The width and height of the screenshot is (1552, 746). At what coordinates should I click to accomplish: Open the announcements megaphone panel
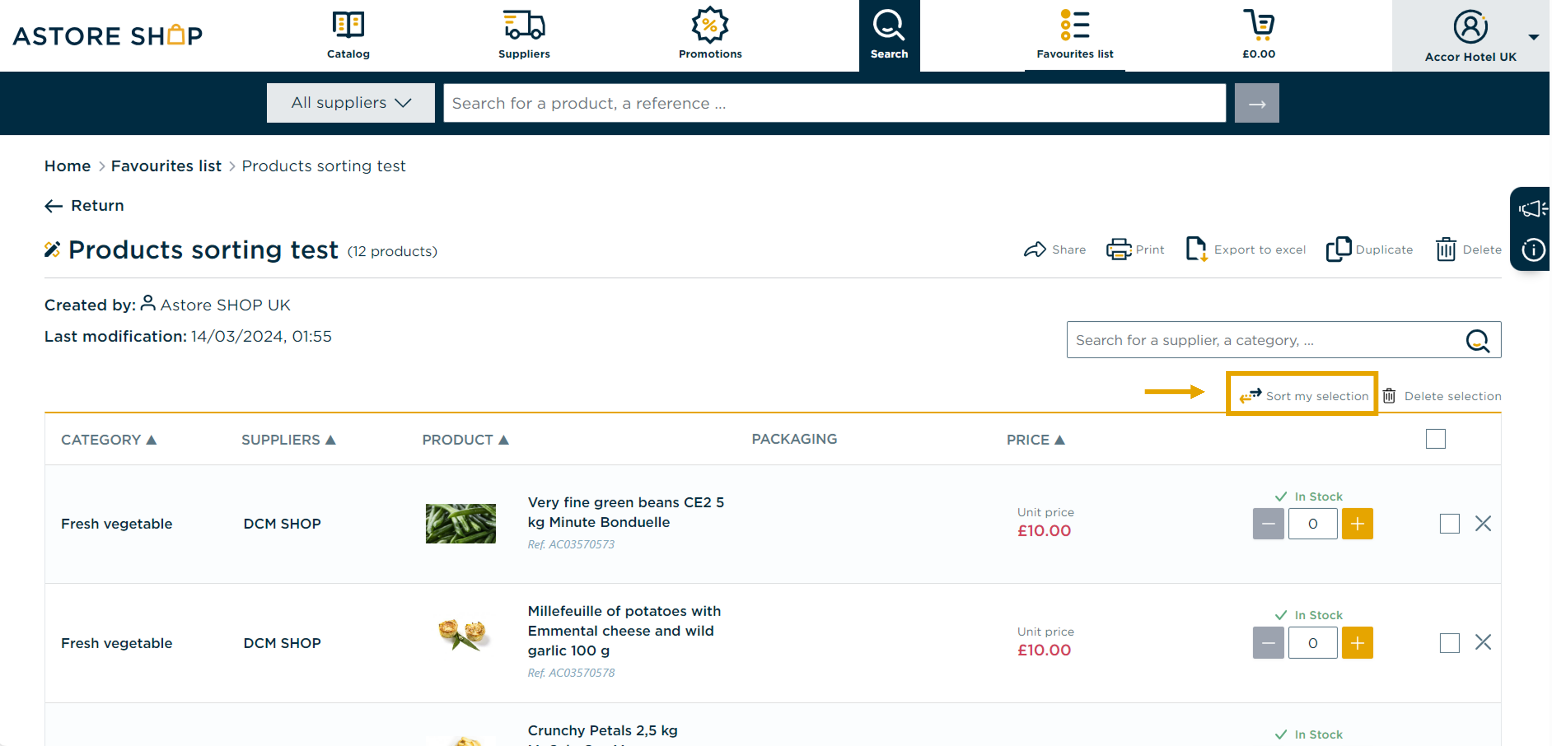tap(1532, 209)
